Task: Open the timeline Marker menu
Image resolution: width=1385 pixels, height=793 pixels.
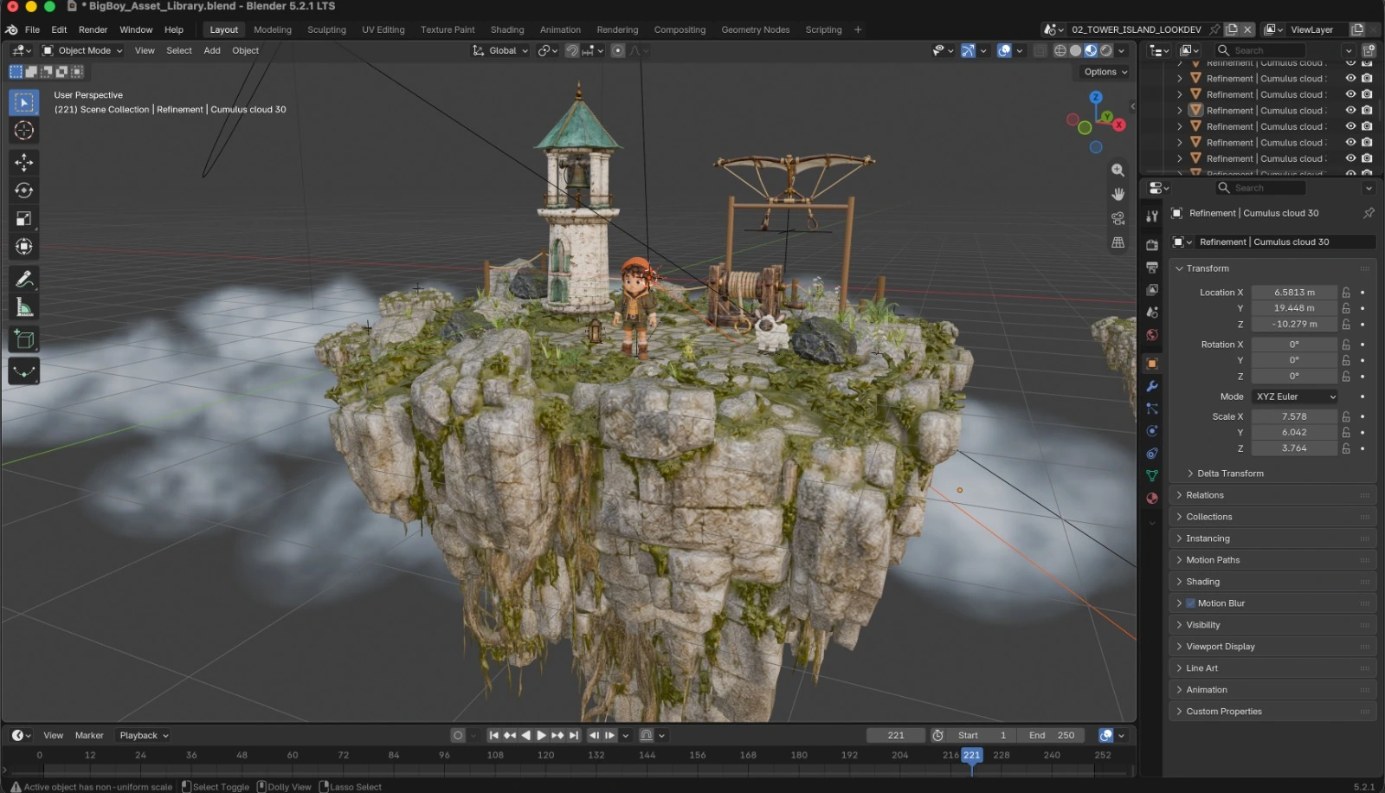Action: (89, 736)
